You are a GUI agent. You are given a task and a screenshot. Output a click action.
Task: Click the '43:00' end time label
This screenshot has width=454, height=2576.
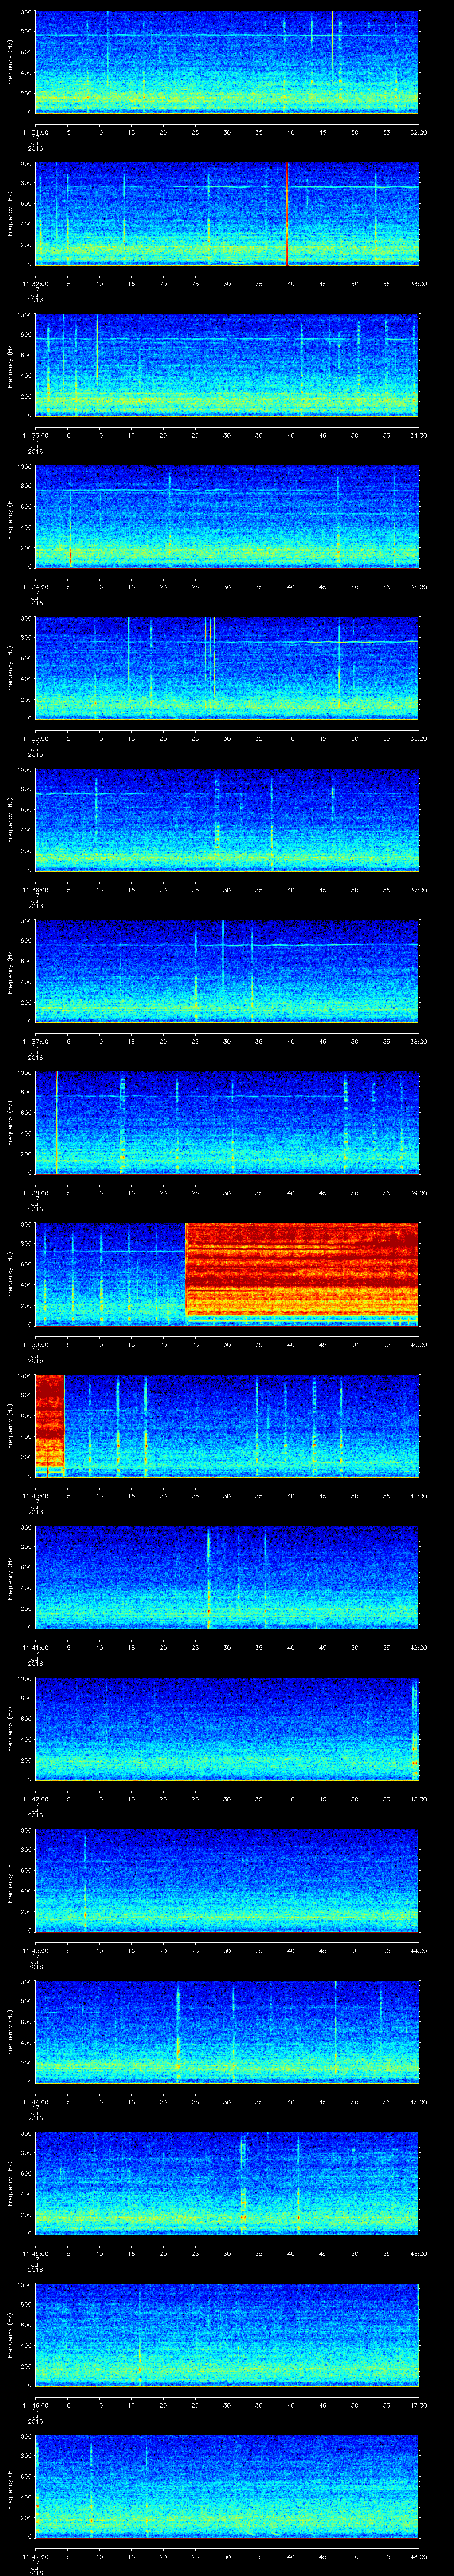coord(418,1799)
